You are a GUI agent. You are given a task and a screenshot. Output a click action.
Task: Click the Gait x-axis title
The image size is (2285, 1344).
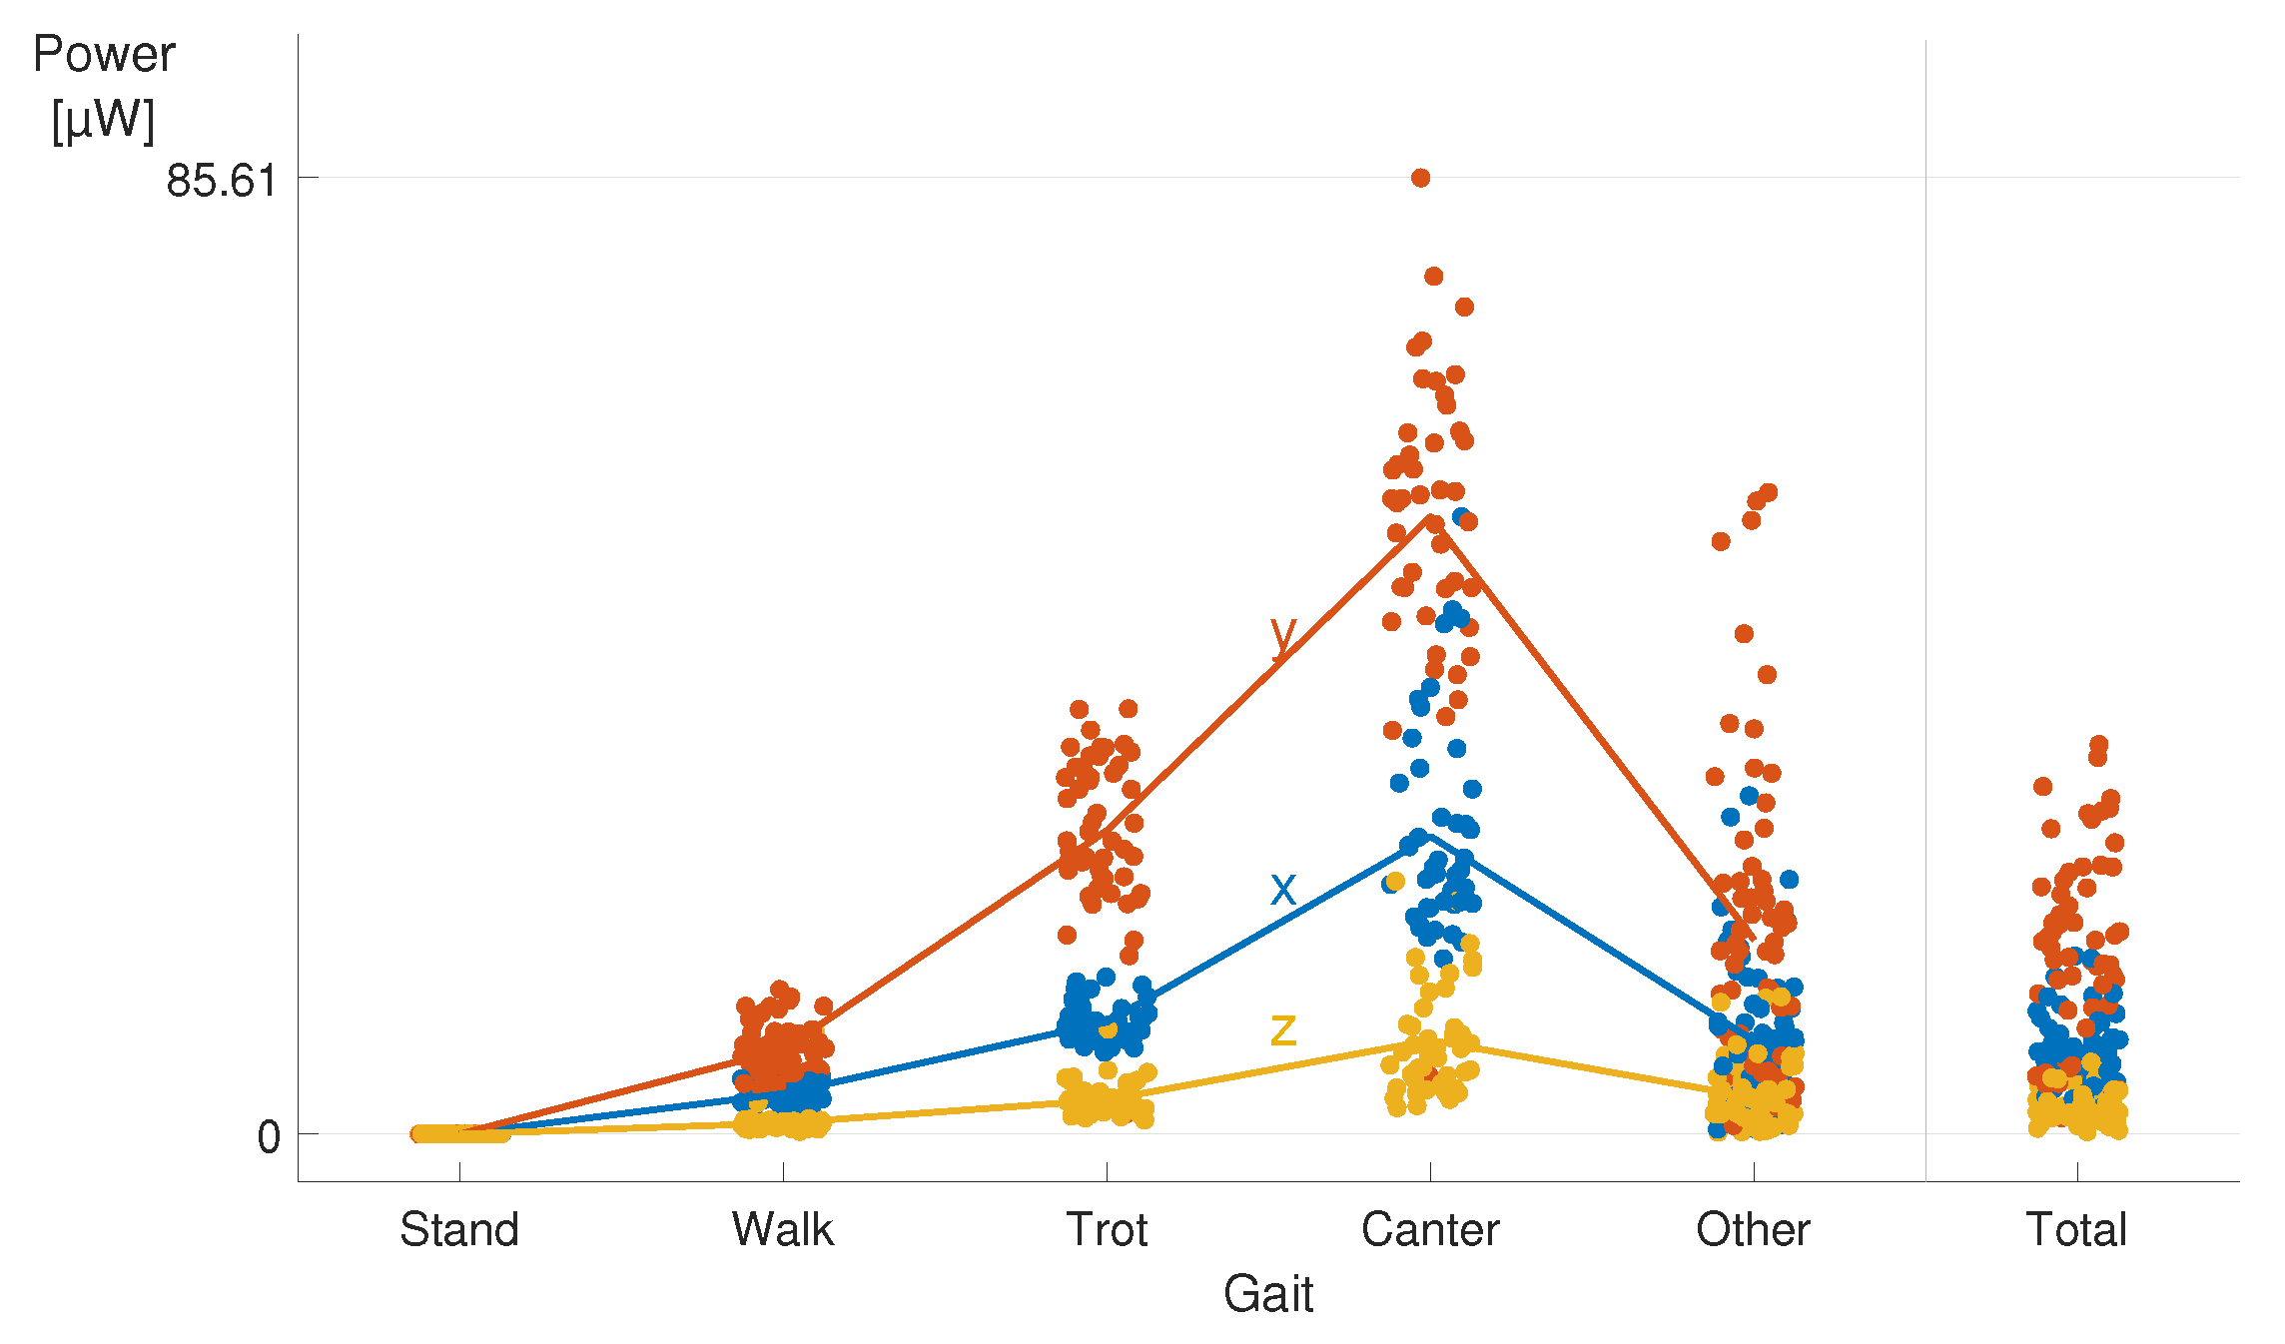(1267, 1294)
